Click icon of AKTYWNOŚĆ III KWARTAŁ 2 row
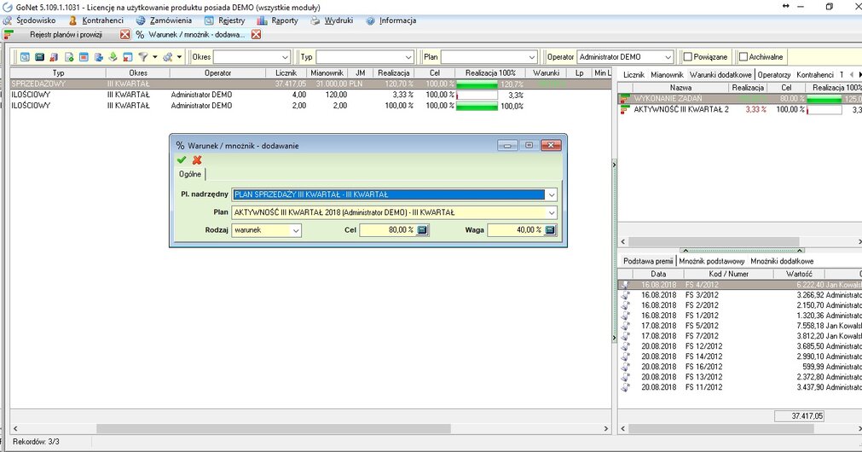Viewport: 862px width, 452px height. pyautogui.click(x=624, y=109)
